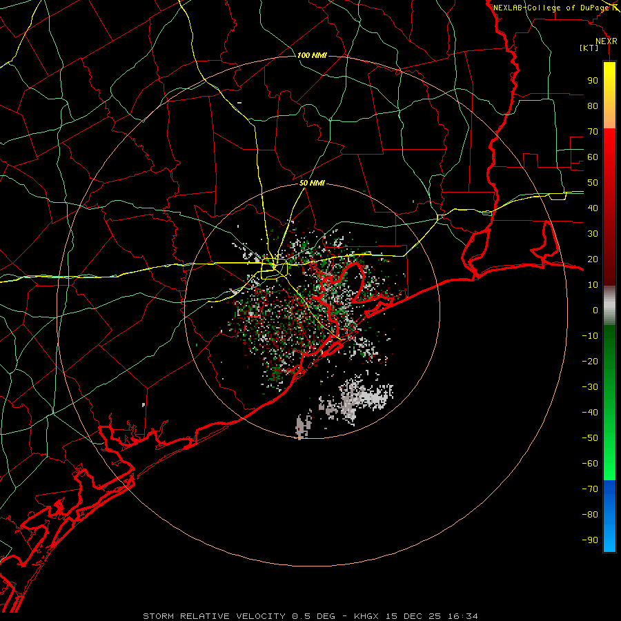Click the 60 value on the velocity scale

593,157
